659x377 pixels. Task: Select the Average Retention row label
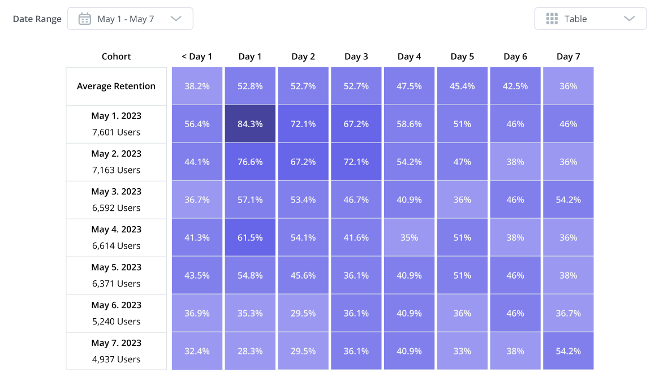point(117,86)
